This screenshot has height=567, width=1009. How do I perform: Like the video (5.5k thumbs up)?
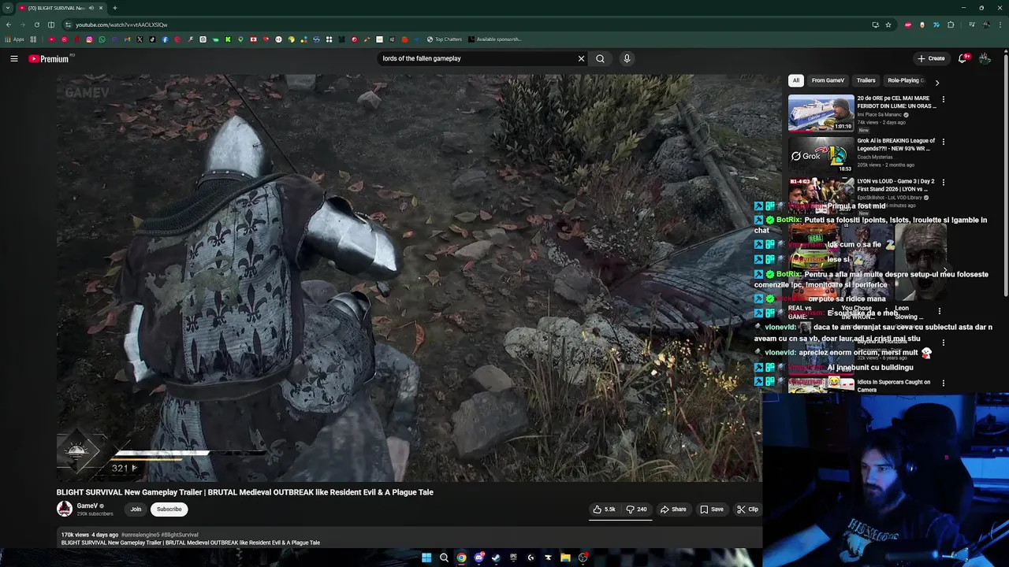[x=604, y=510]
